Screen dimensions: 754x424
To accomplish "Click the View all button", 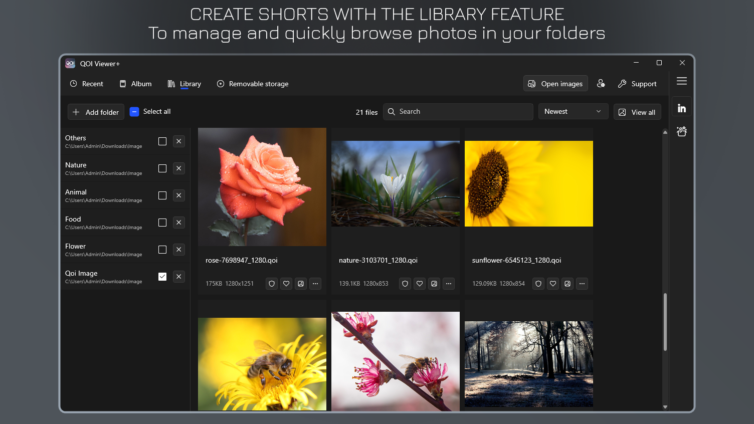I will [637, 112].
